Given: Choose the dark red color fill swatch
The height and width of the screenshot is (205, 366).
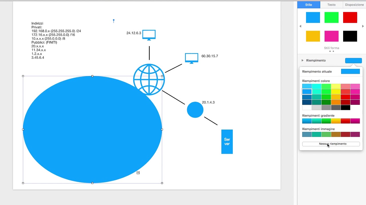Looking at the screenshot, I should pyautogui.click(x=345, y=102).
